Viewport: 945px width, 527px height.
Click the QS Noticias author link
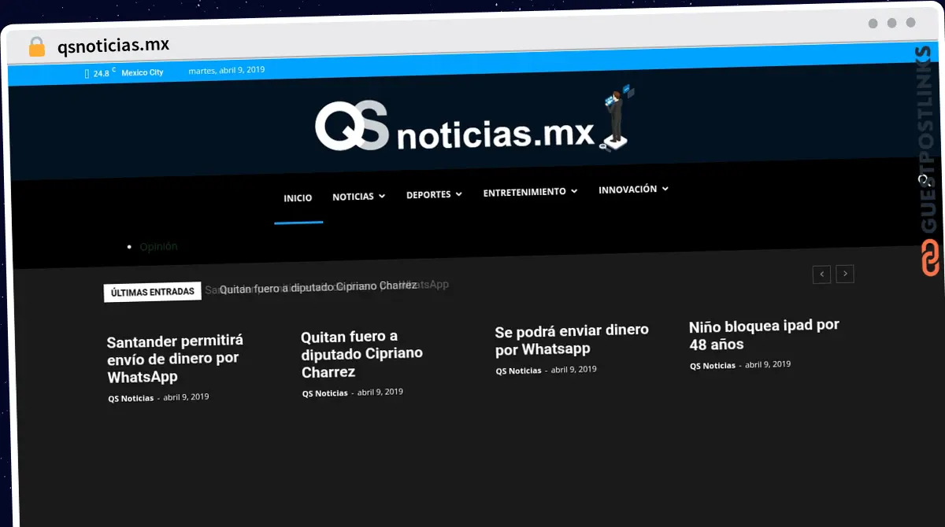(130, 397)
